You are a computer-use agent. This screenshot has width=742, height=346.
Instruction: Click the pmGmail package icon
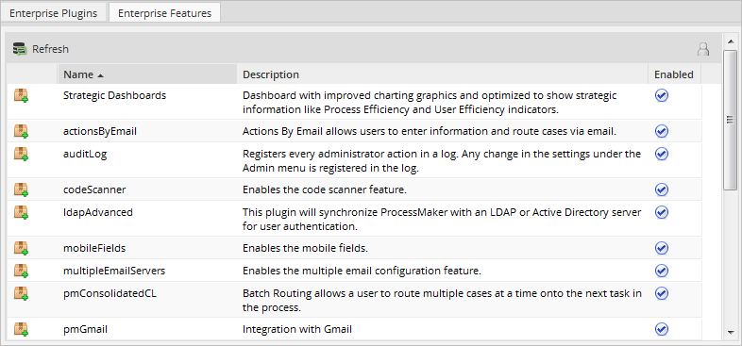coord(21,329)
